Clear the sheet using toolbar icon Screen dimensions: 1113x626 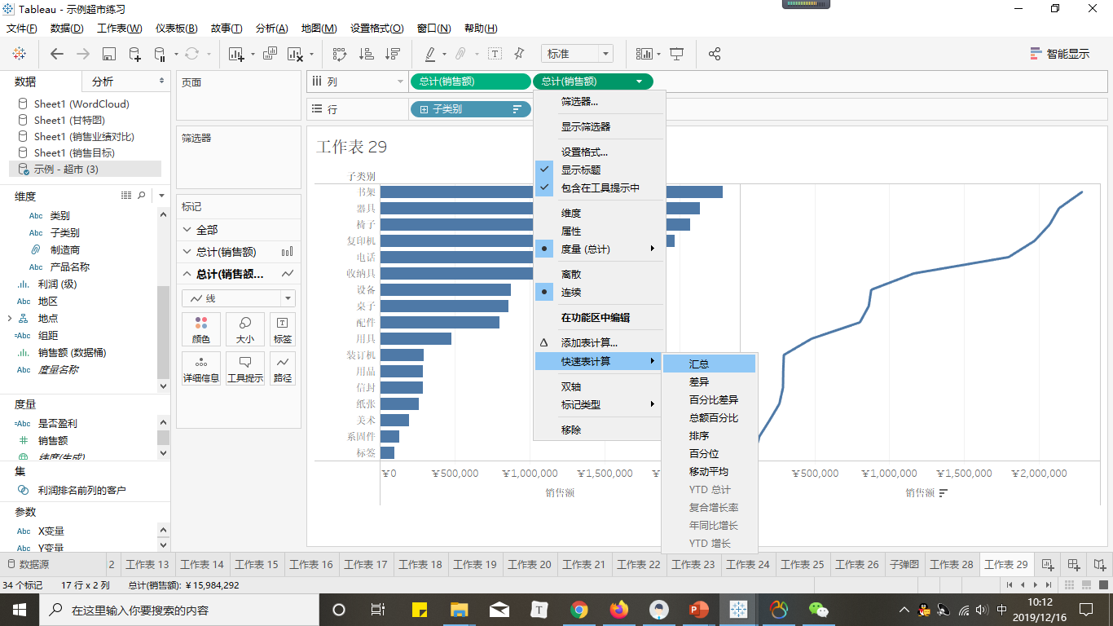point(295,54)
